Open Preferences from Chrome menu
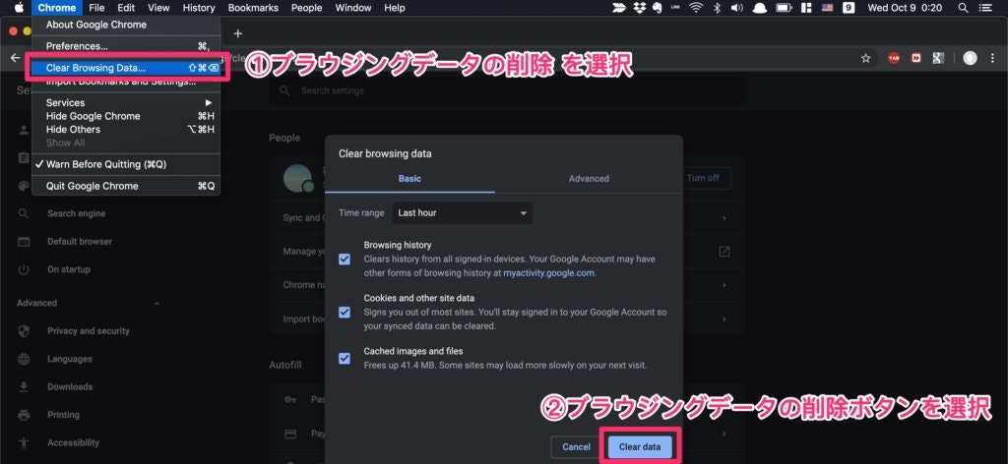Viewport: 1008px width, 464px height. pos(126,46)
